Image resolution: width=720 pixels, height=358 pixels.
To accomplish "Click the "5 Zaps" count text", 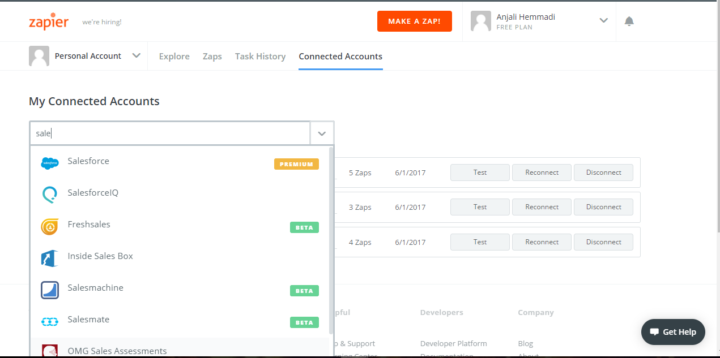I will click(x=360, y=172).
